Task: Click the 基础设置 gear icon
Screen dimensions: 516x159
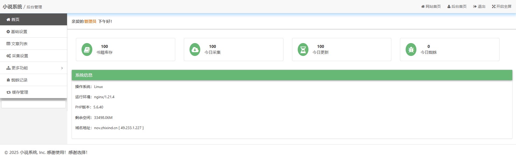Action: (8, 32)
